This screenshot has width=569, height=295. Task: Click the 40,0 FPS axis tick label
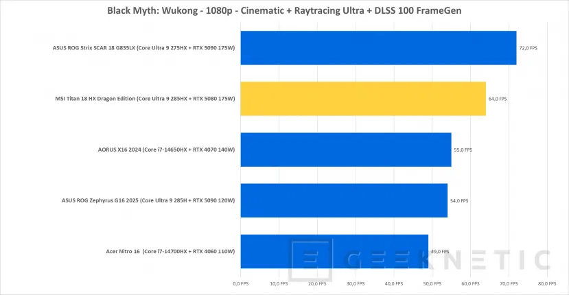pos(394,284)
